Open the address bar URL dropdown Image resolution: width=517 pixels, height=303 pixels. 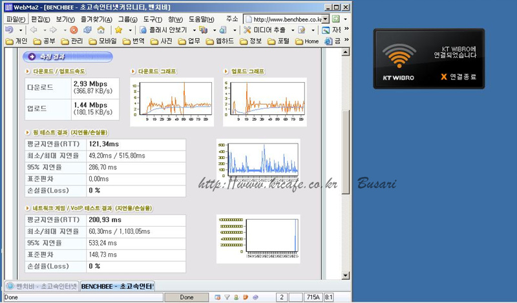pos(326,19)
